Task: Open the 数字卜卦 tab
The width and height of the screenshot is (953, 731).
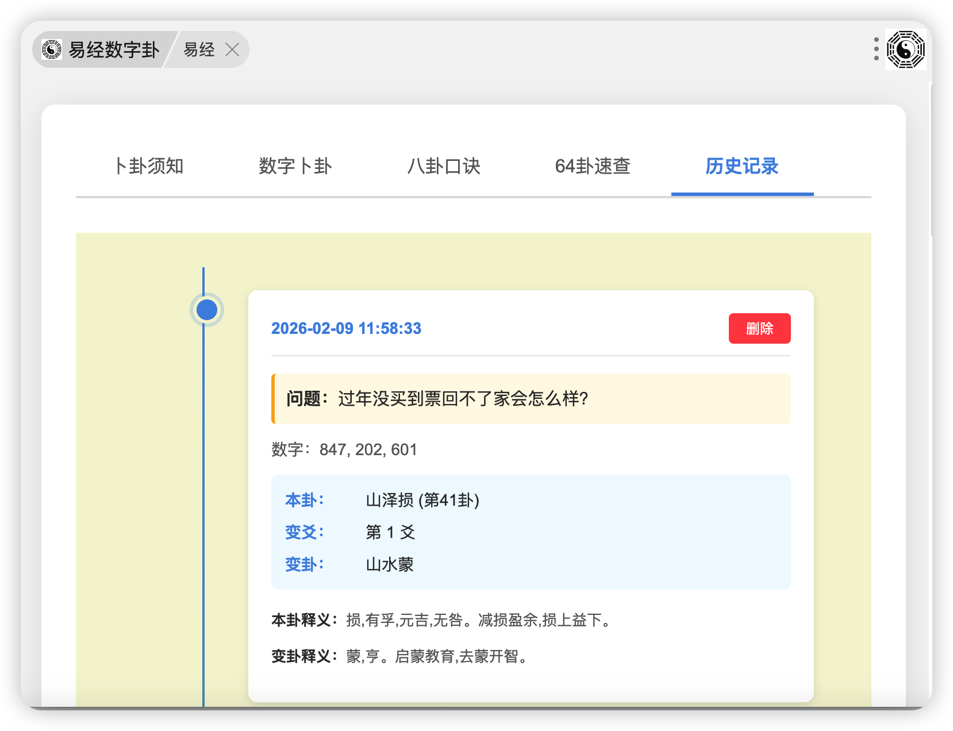Action: [x=295, y=166]
